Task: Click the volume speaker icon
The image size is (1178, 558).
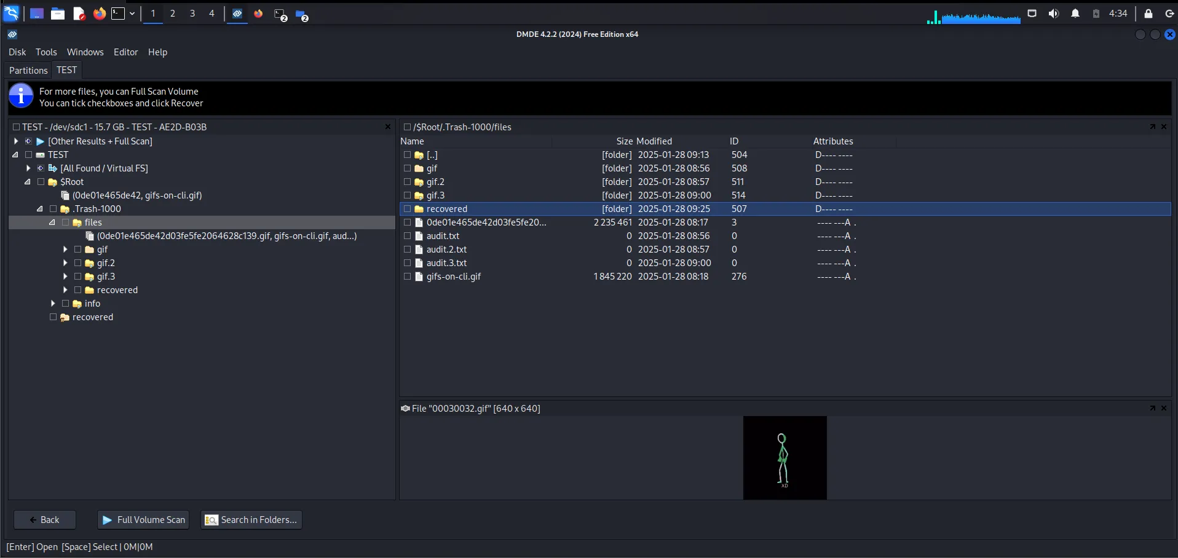Action: coord(1053,14)
